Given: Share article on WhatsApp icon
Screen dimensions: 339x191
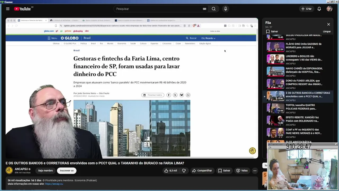Looking at the screenshot, I should pos(188,95).
